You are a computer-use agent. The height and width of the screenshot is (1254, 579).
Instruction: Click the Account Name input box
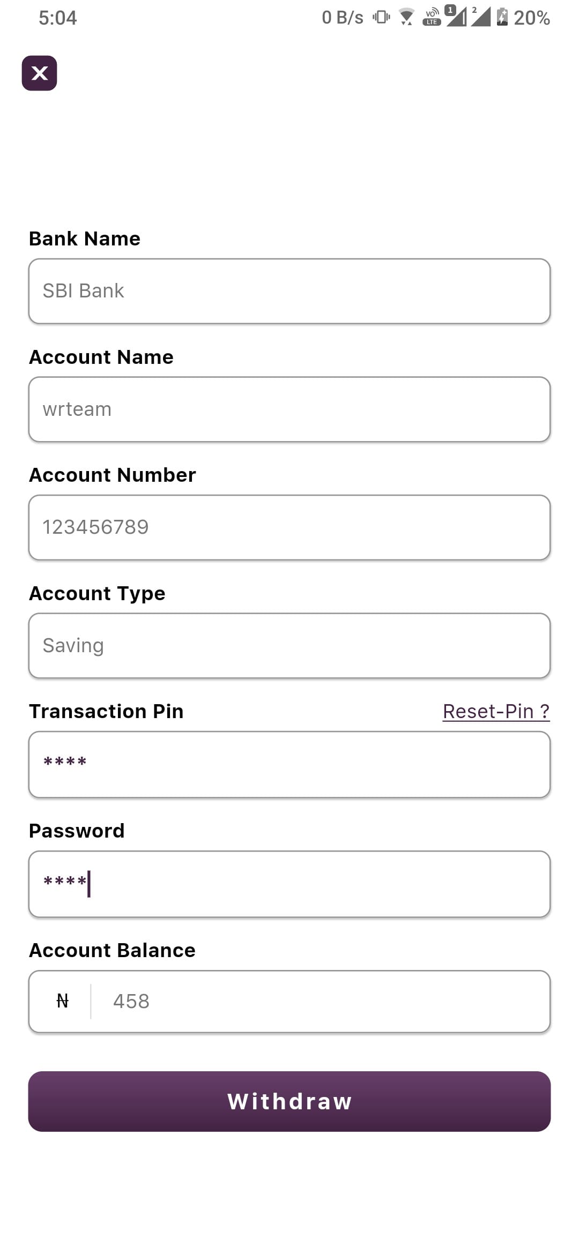click(289, 409)
